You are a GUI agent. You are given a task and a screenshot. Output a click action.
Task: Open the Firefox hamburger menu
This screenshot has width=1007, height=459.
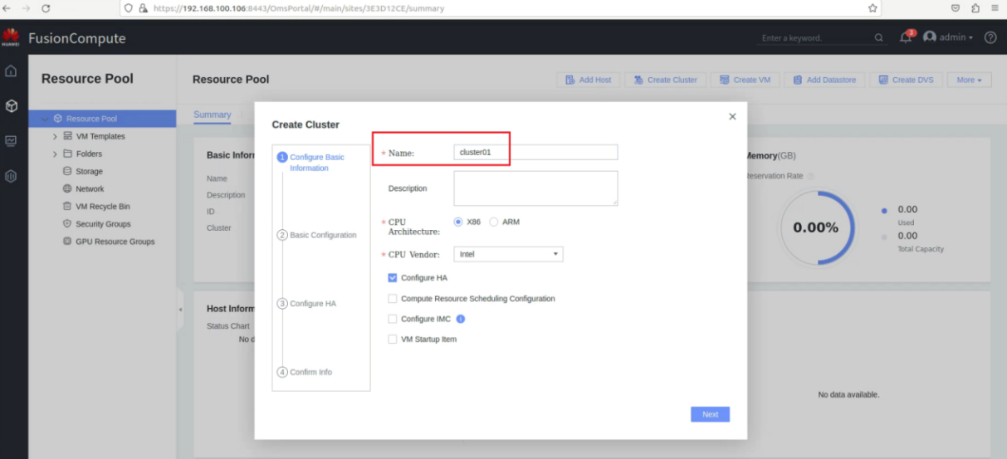point(995,8)
